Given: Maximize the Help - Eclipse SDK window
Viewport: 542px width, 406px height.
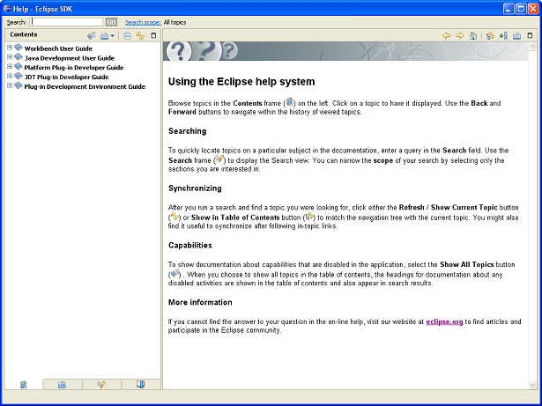Looking at the screenshot, I should pyautogui.click(x=521, y=9).
